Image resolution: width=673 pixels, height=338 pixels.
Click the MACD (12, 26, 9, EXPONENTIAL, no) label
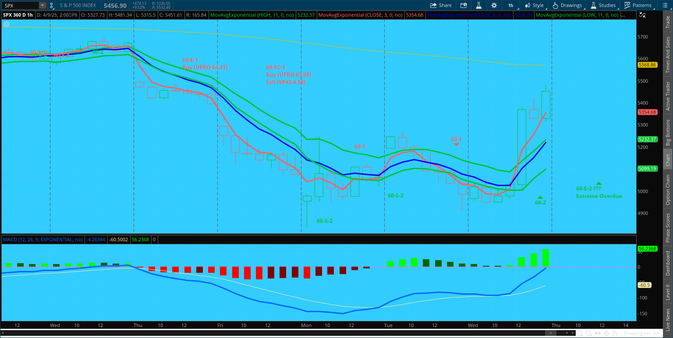click(43, 239)
